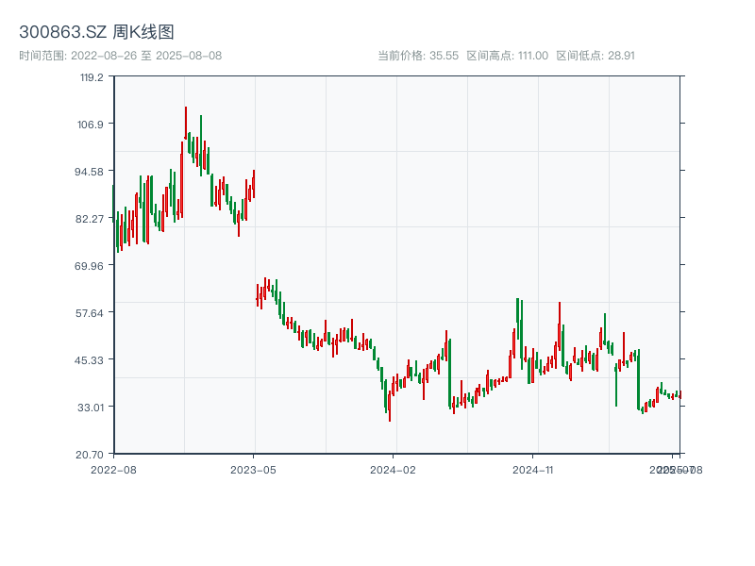Click the 57.64 y-axis price label
The height and width of the screenshot is (566, 755).
point(90,312)
